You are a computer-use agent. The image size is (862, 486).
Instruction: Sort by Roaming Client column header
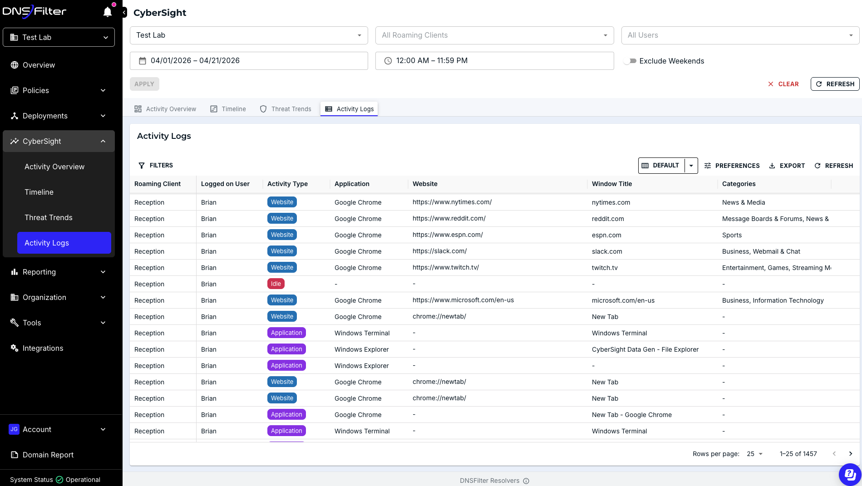pos(158,184)
